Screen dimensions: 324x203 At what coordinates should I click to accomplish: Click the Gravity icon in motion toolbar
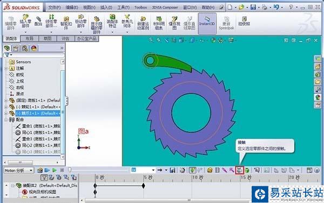pyautogui.click(x=247, y=171)
